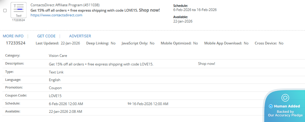Viewport: 305px width, 122px height.
Task: Click the Vision Care category value
Action: pyautogui.click(x=58, y=55)
